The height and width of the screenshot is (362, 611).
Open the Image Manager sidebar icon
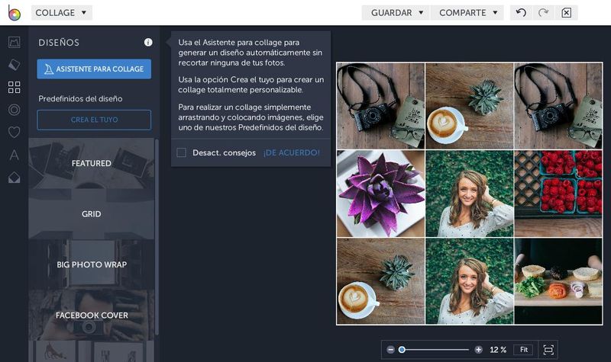click(14, 43)
